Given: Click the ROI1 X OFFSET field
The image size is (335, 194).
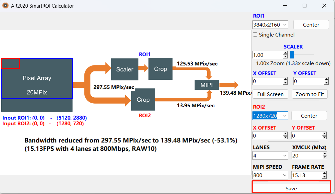Looking at the screenshot, I should point(268,81).
